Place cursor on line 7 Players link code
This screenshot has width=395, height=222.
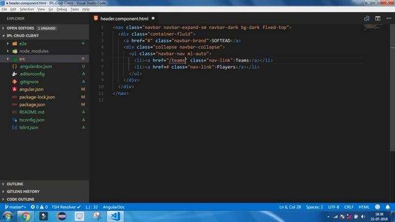[197, 67]
